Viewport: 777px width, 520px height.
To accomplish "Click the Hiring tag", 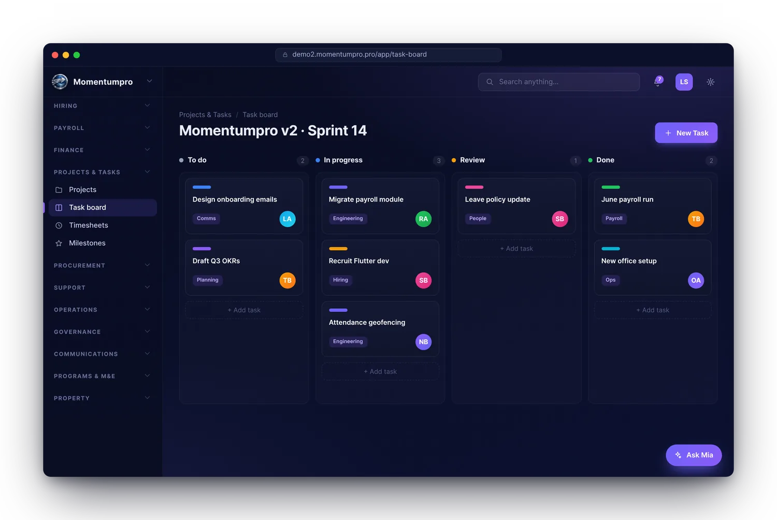I will pos(340,280).
